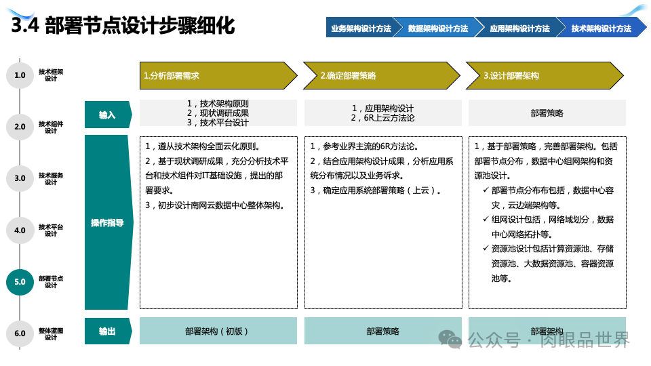Select input text 1，技术架构原则
The width and height of the screenshot is (651, 366).
tap(218, 103)
